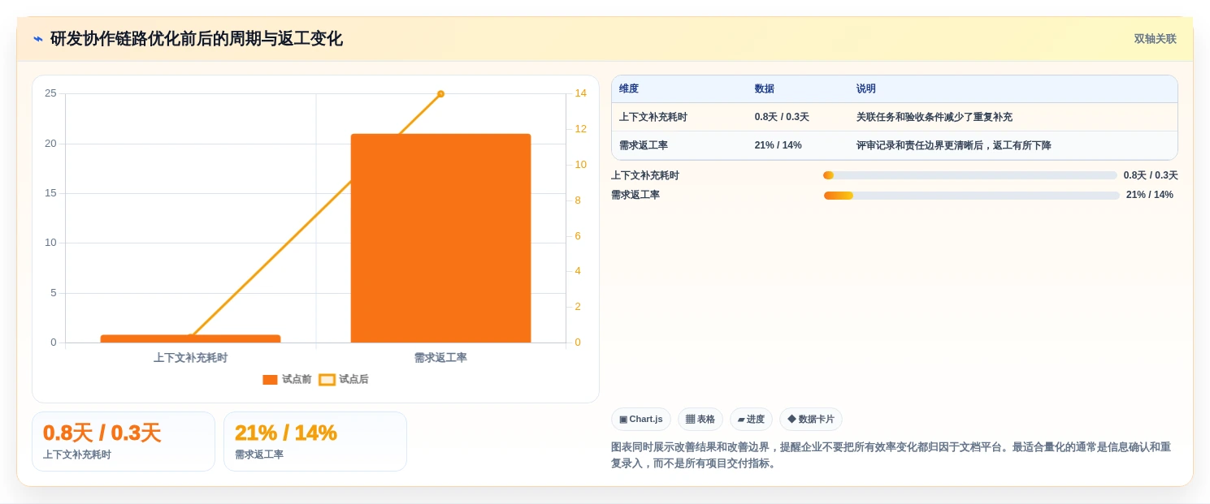This screenshot has height=504, width=1210.
Task: Click the left axis value 25
Action: tap(51, 93)
